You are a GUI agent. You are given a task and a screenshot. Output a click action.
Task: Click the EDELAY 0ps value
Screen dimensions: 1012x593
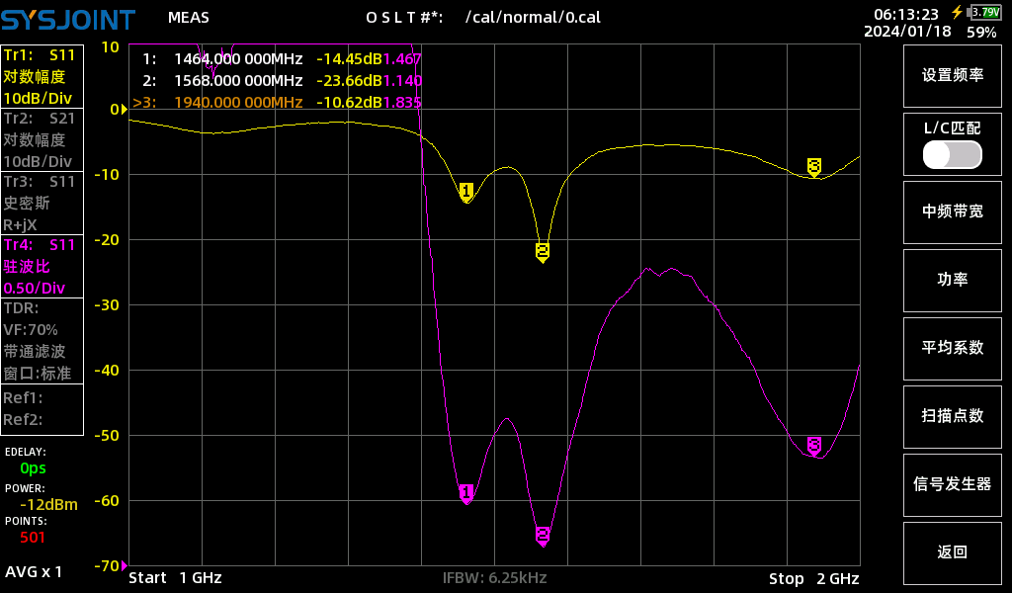point(33,468)
